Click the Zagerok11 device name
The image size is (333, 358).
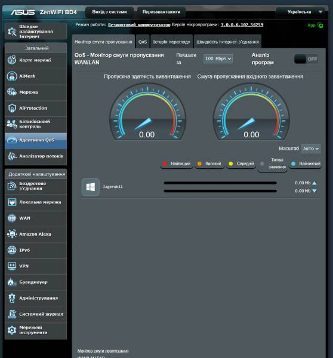113,187
